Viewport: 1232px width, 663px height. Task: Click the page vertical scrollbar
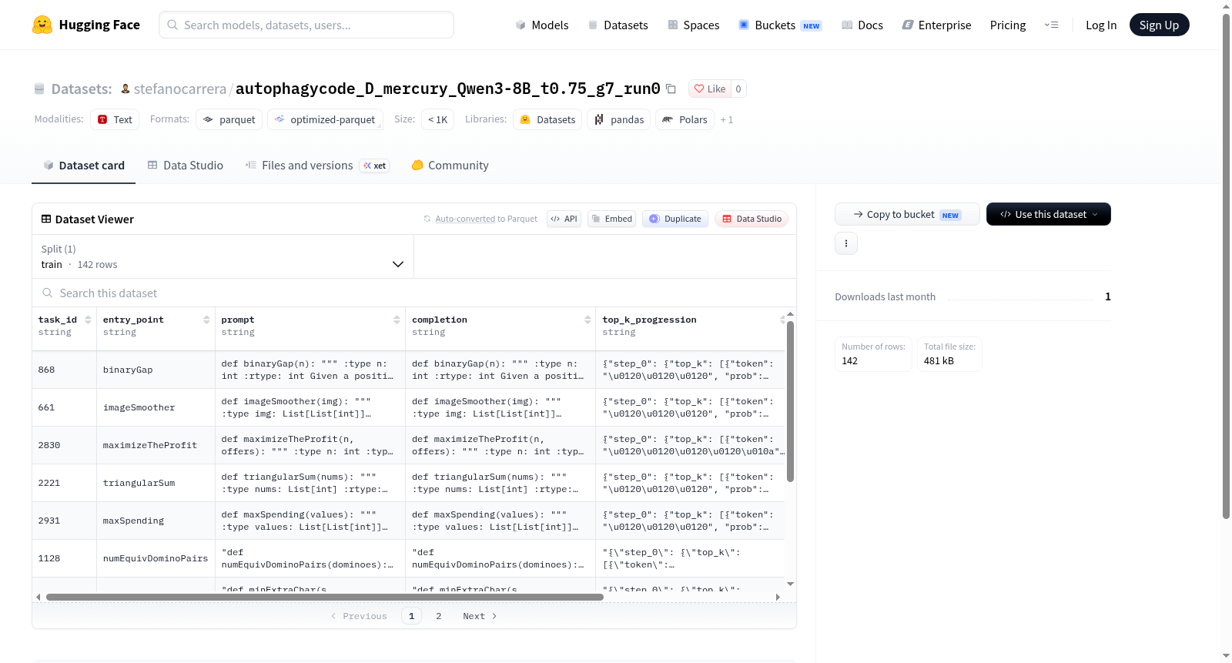click(x=1226, y=266)
